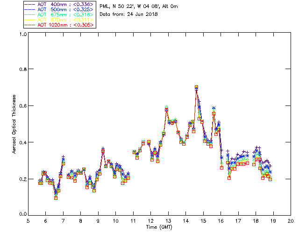Screen dimensions: 299x239
Task: Click the x-axis tick label 9
Action: 98,221
